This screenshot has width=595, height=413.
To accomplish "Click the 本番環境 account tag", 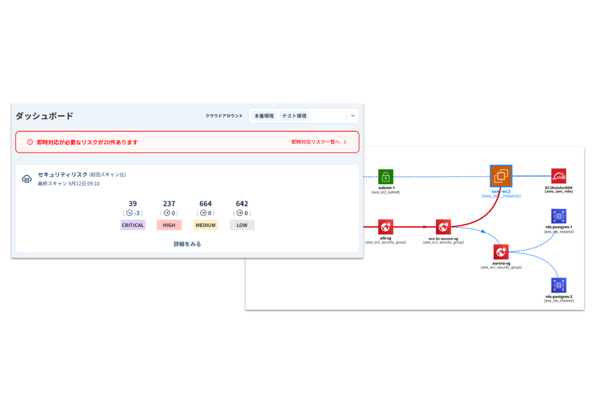I will point(264,116).
